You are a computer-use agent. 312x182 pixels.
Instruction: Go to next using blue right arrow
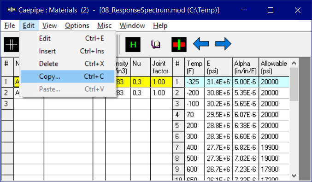(x=223, y=44)
